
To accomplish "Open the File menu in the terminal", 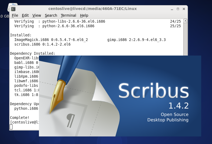I will pyautogui.click(x=15, y=16).
